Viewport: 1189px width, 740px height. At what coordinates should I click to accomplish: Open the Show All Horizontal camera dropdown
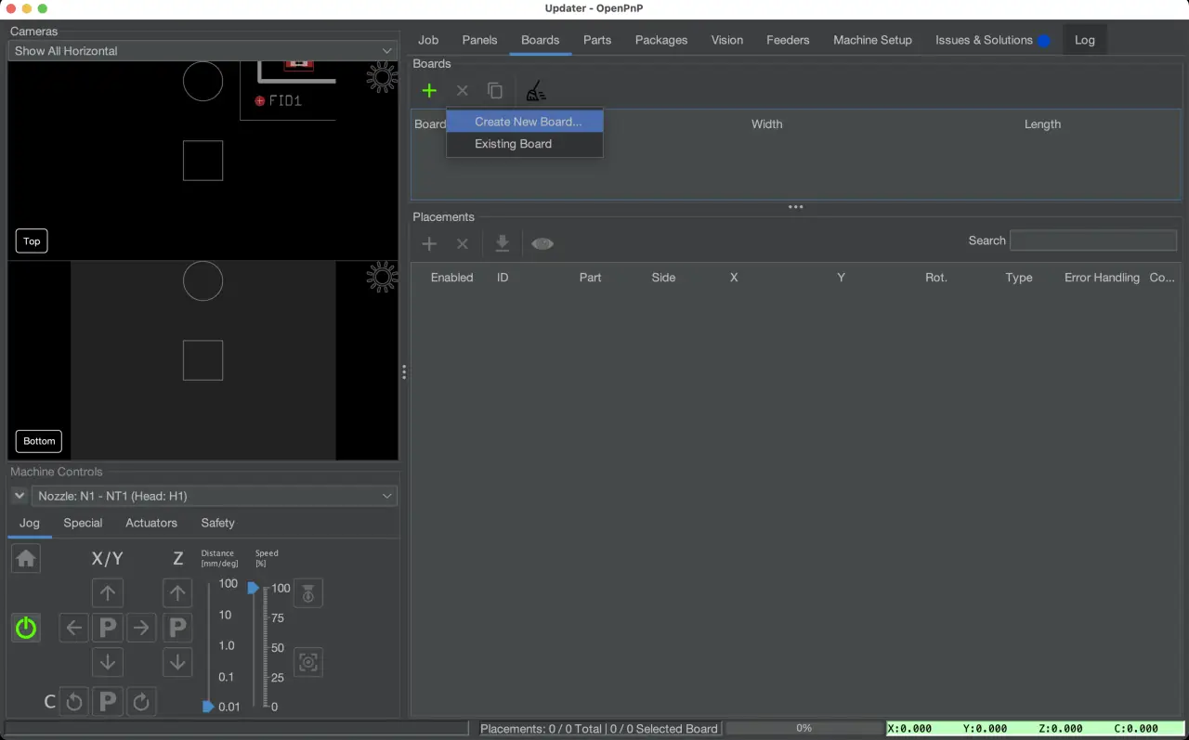(203, 51)
